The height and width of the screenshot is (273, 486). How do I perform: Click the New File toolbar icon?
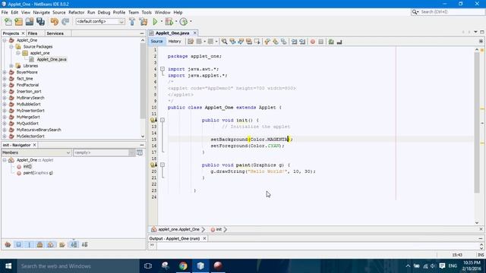pos(8,22)
